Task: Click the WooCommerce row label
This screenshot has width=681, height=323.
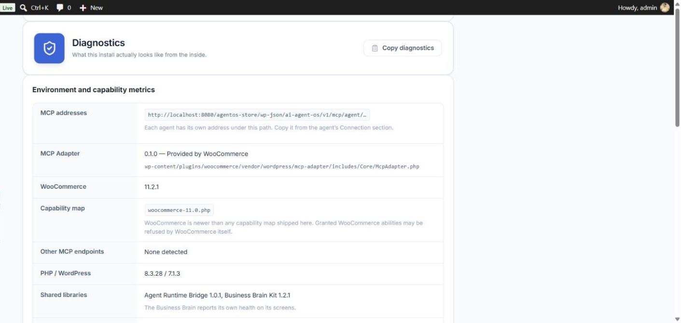Action: (63, 187)
